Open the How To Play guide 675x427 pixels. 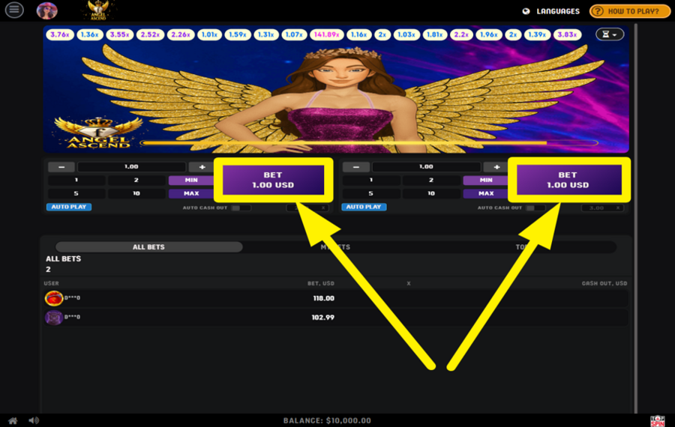point(629,11)
